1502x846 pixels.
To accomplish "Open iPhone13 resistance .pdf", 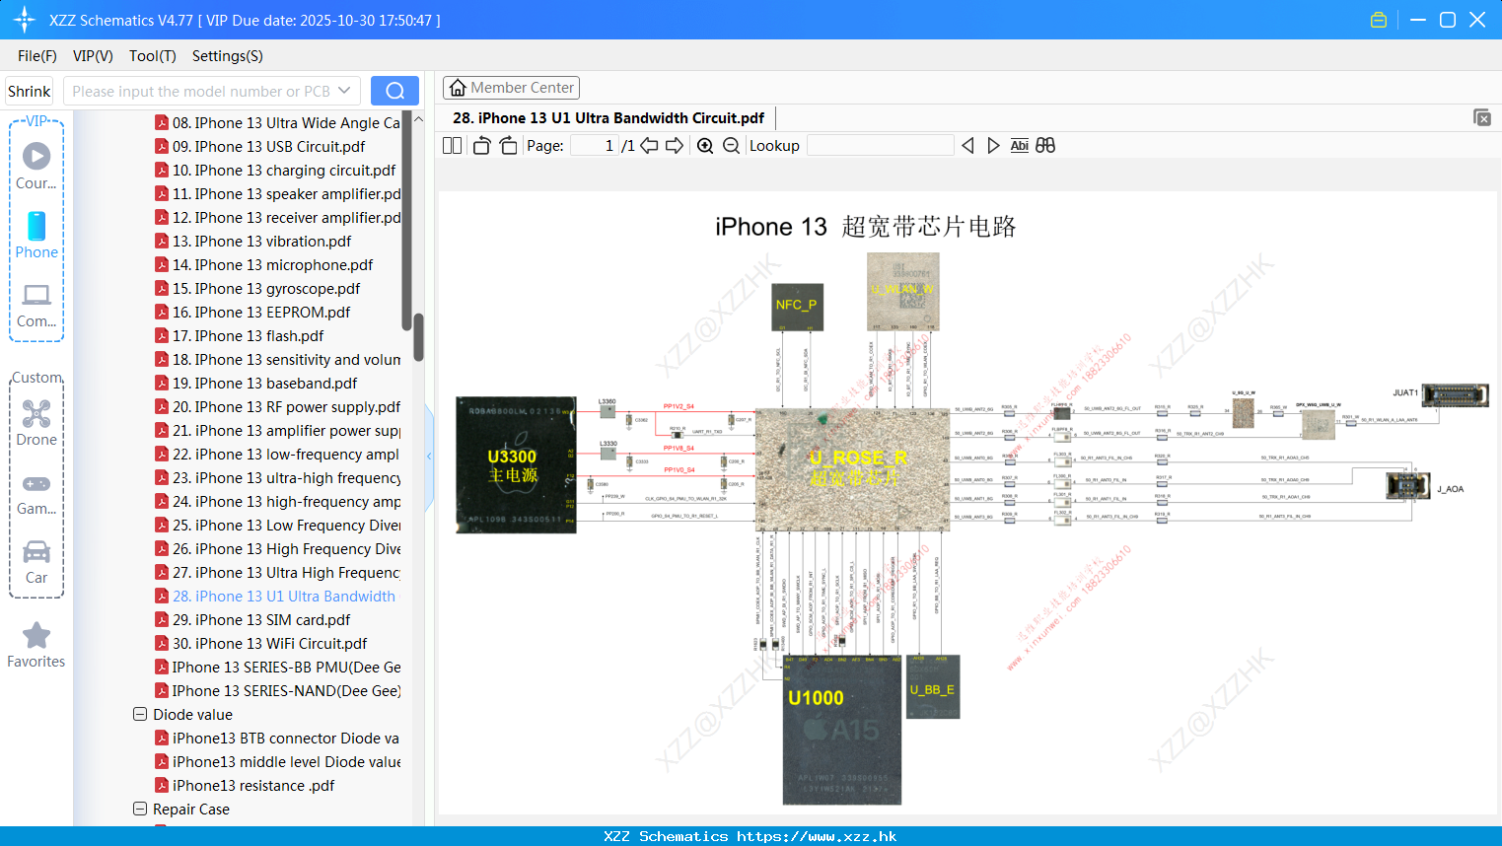I will pyautogui.click(x=245, y=786).
